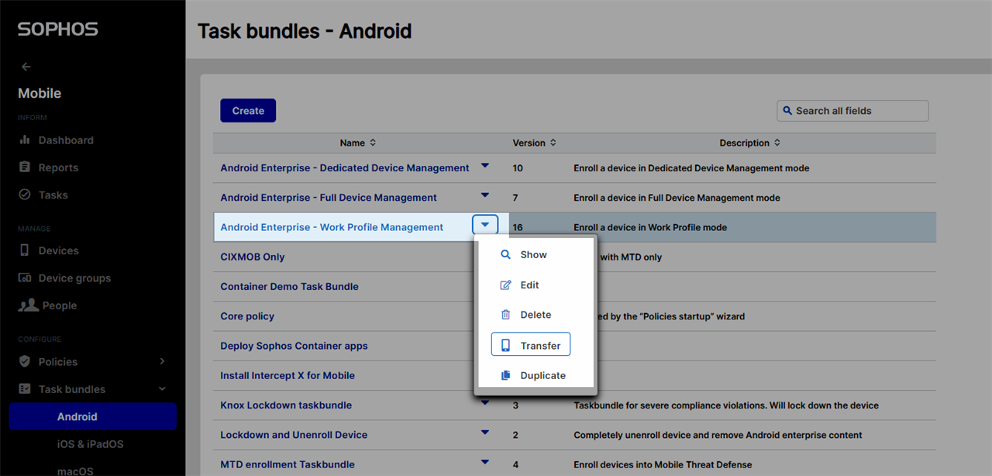Sort by the Description column arrows
The image size is (992, 476).
[777, 143]
